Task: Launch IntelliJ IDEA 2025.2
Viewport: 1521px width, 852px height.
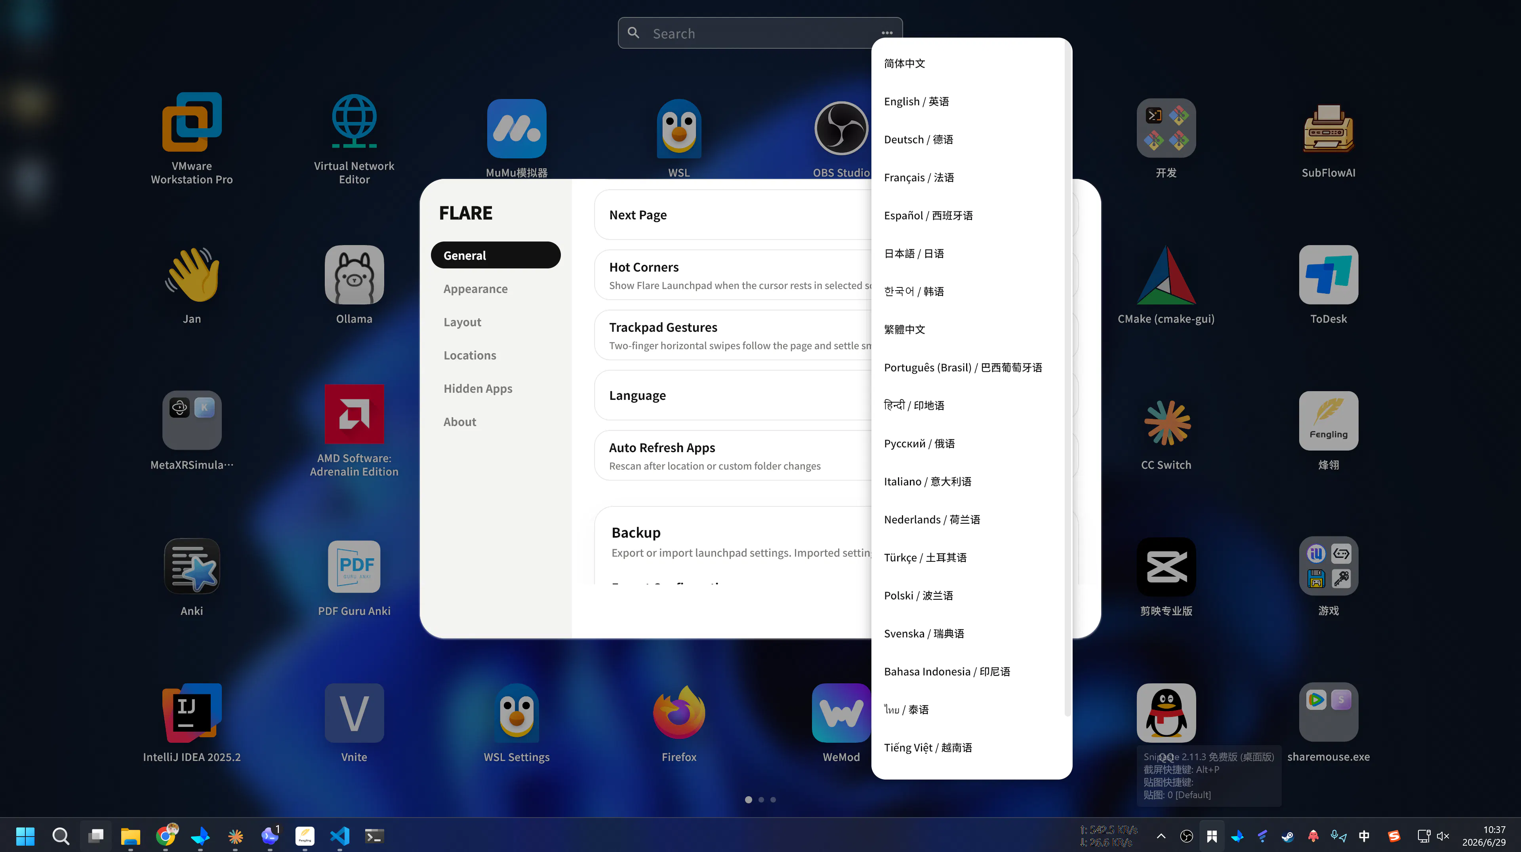Action: pos(192,713)
